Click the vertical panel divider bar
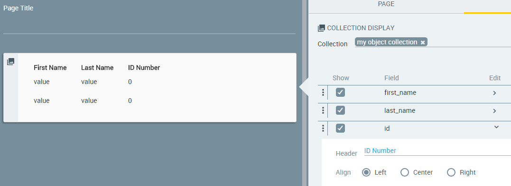 click(305, 93)
